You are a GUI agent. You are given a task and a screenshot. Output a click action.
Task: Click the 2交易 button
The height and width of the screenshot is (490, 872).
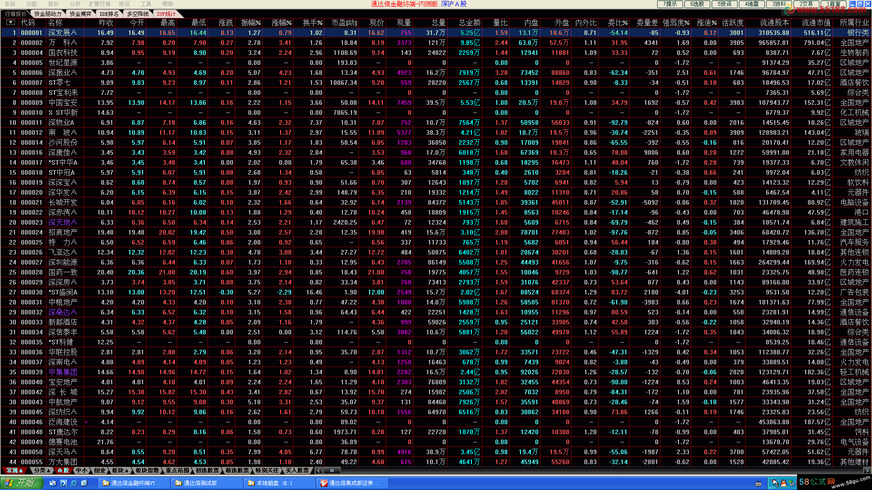pyautogui.click(x=807, y=4)
